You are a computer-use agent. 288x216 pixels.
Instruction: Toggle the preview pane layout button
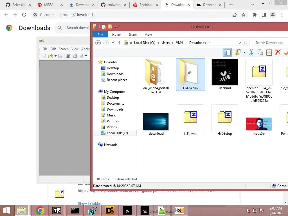pyautogui.click(x=227, y=53)
